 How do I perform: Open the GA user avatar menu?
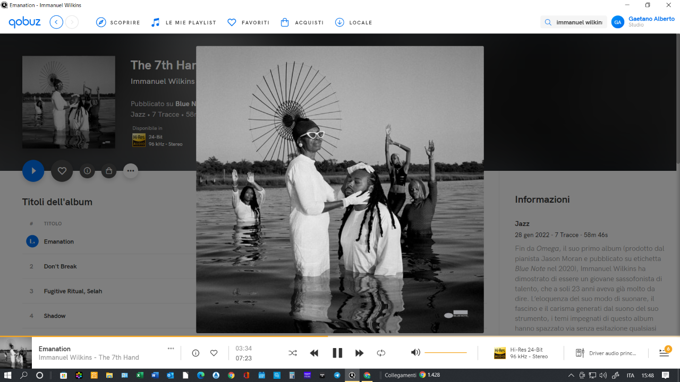click(617, 22)
